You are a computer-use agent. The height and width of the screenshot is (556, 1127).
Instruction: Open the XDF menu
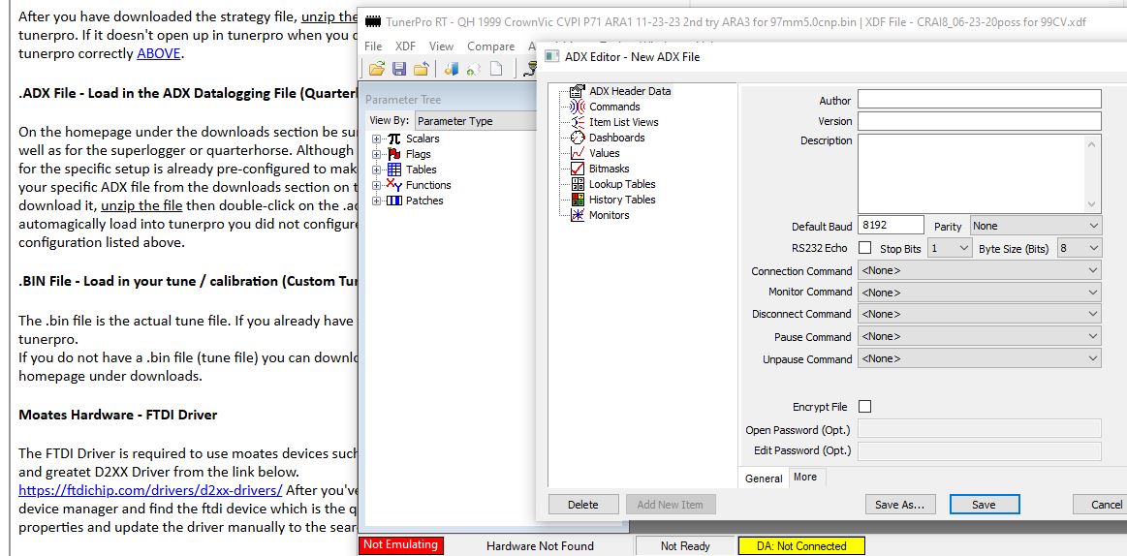pyautogui.click(x=405, y=46)
